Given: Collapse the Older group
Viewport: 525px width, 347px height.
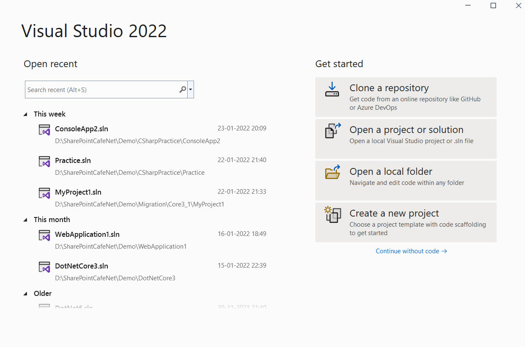Looking at the screenshot, I should (x=25, y=294).
